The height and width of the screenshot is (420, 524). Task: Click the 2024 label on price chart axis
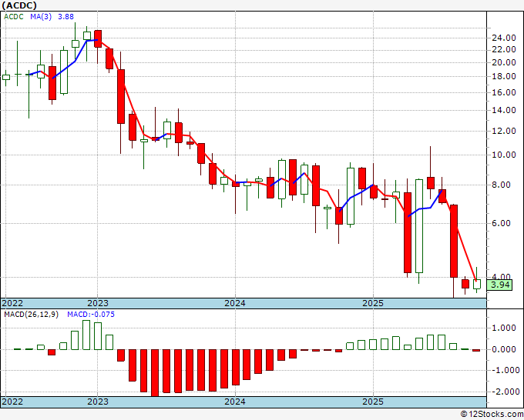coord(235,303)
